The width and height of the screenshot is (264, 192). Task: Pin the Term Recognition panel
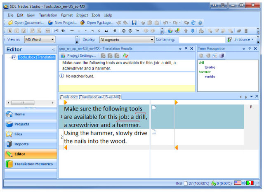pos(250,49)
